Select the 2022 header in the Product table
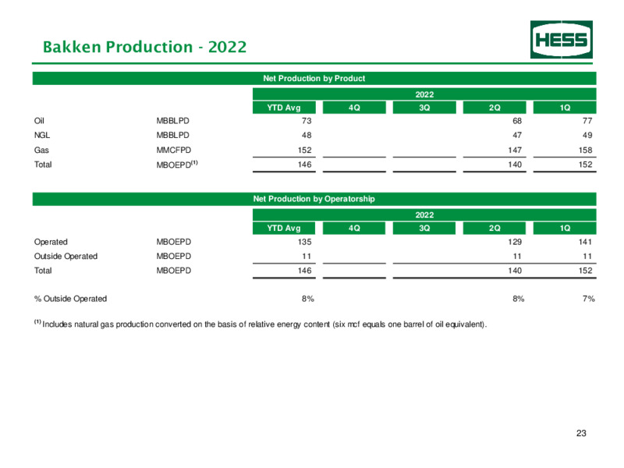This screenshot has height=468, width=624. click(x=424, y=94)
